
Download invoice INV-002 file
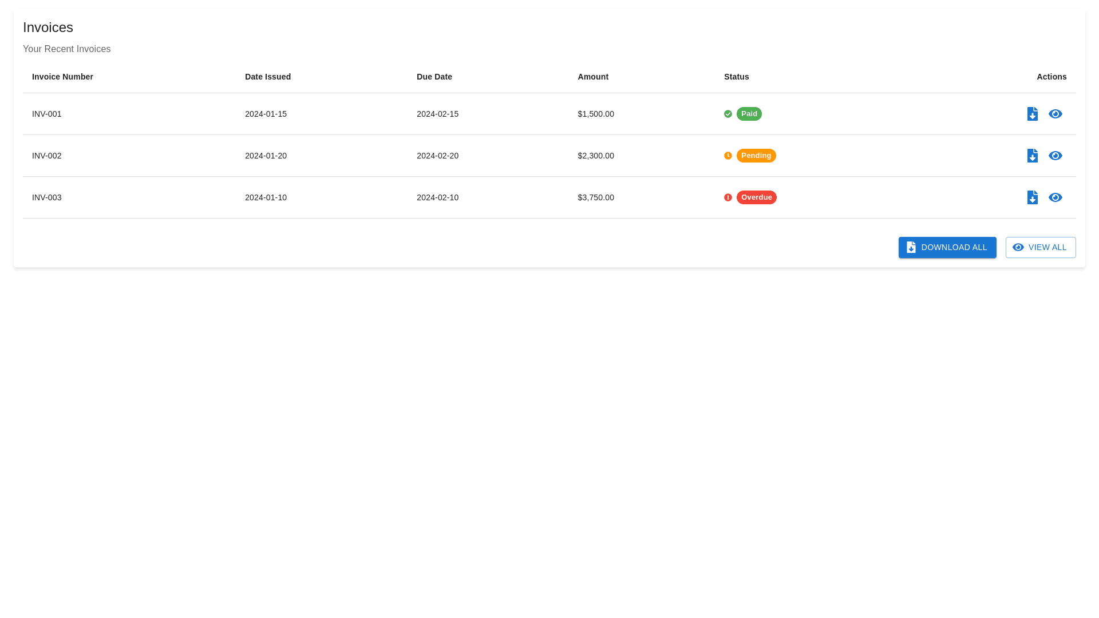1032,156
